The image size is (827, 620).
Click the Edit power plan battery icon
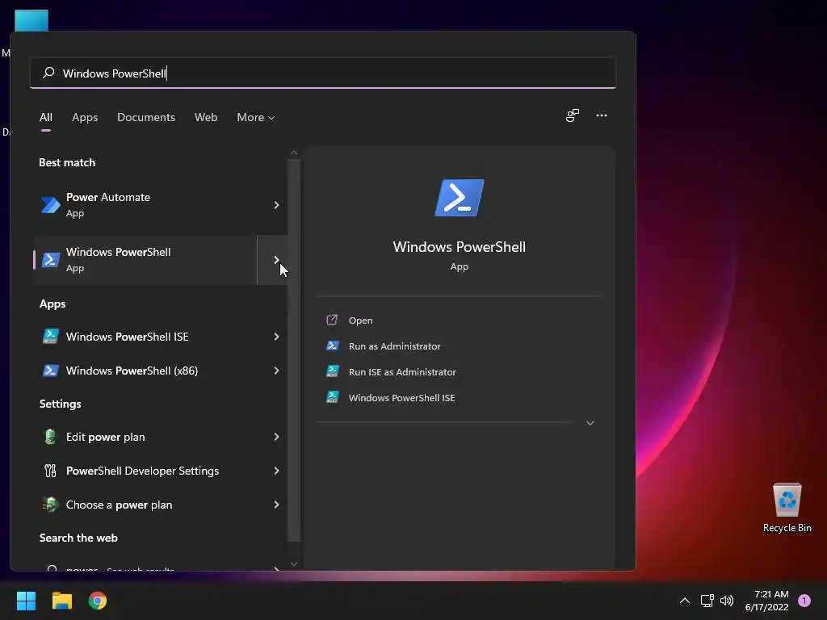point(50,437)
